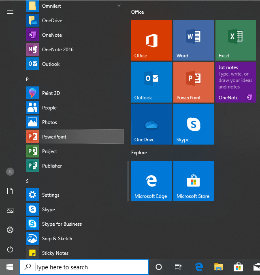Launch Snip & Sketch
This screenshot has width=260, height=275.
coord(75,239)
